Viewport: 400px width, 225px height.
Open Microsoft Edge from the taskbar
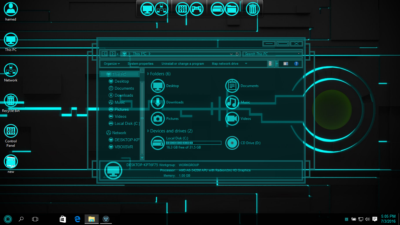(x=77, y=219)
